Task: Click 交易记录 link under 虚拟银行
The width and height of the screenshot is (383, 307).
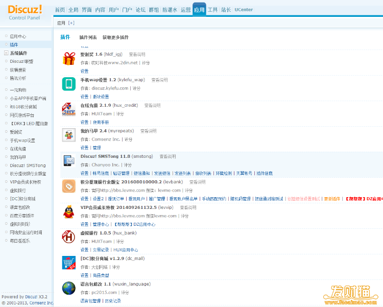Action: (101, 250)
